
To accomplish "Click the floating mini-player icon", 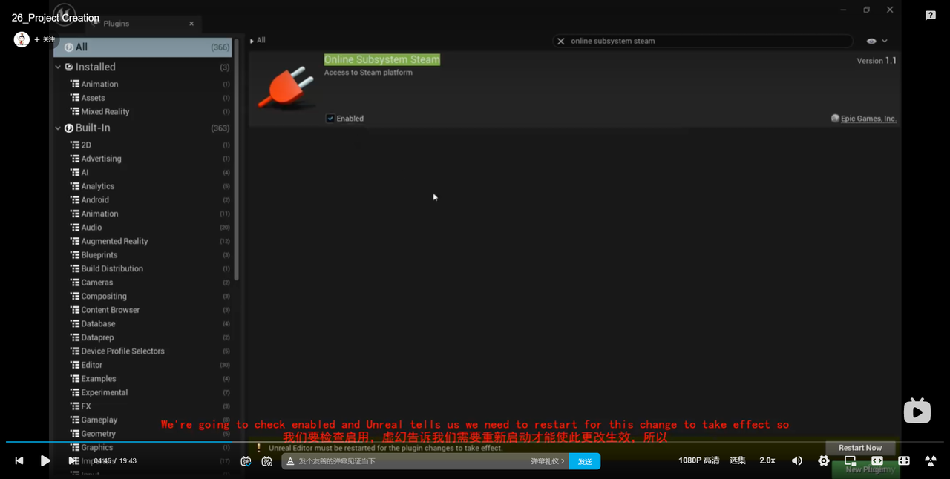I will (917, 411).
